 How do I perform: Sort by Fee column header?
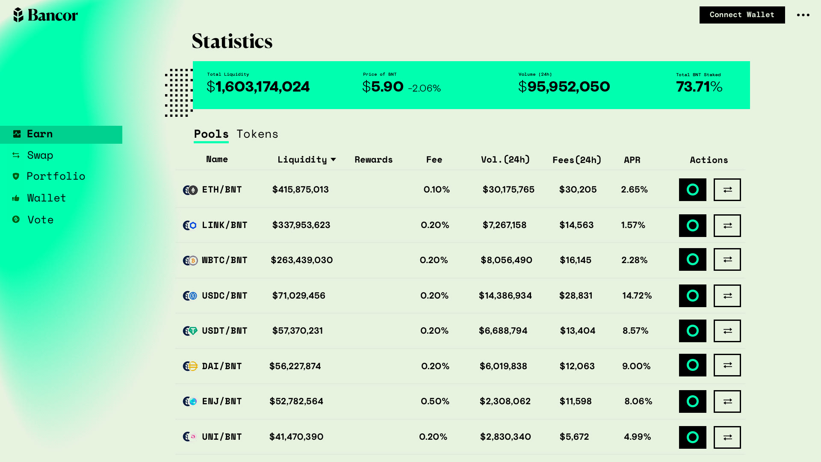tap(434, 160)
